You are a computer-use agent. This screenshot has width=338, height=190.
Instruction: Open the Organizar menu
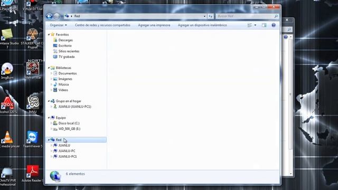click(59, 25)
